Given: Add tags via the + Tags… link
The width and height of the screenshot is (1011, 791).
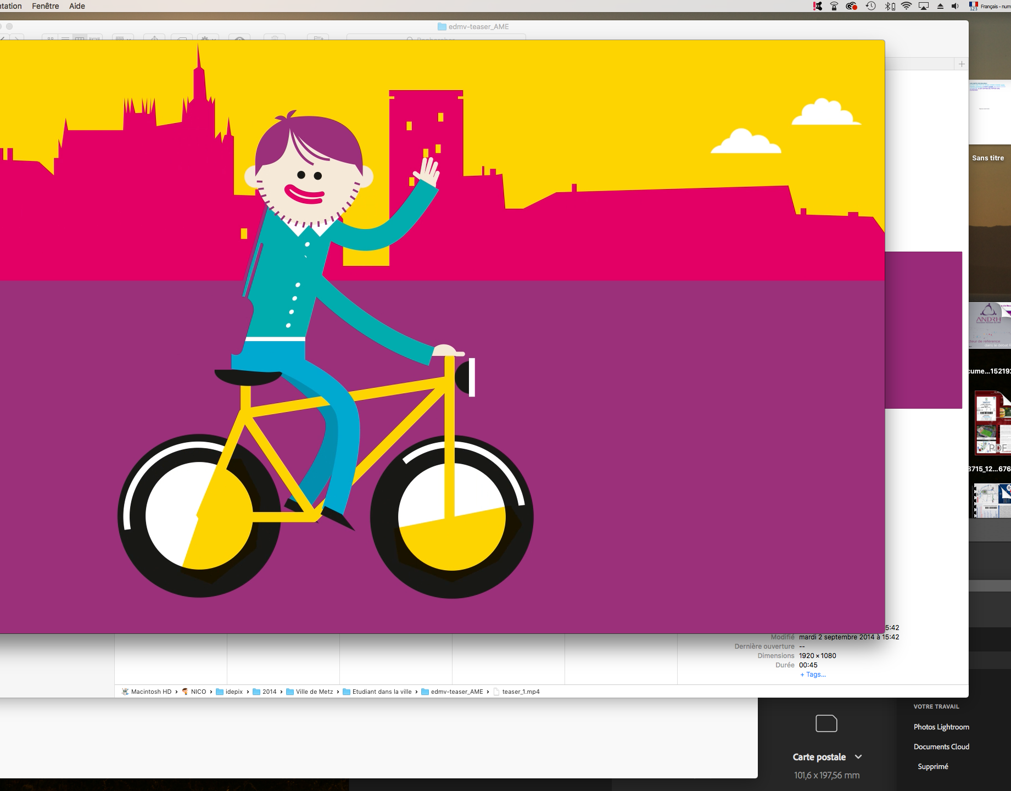Looking at the screenshot, I should [813, 675].
